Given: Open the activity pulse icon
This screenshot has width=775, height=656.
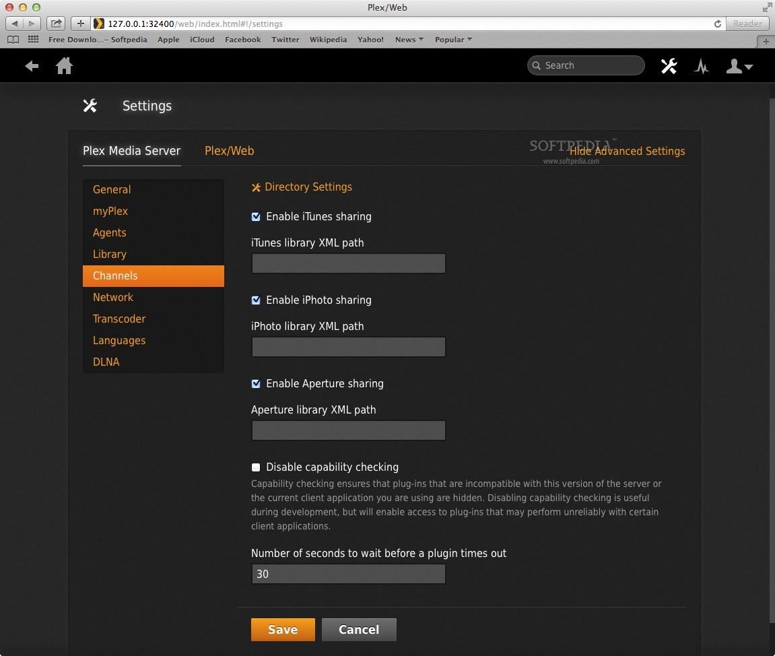Looking at the screenshot, I should click(x=702, y=66).
